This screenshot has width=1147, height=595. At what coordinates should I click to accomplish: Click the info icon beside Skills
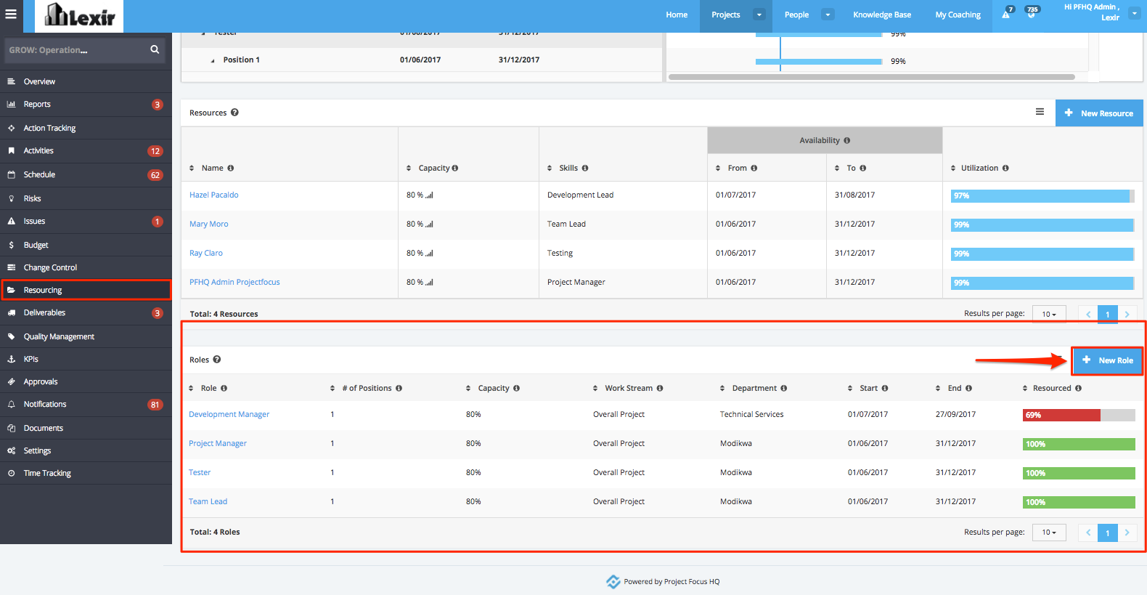(x=585, y=168)
